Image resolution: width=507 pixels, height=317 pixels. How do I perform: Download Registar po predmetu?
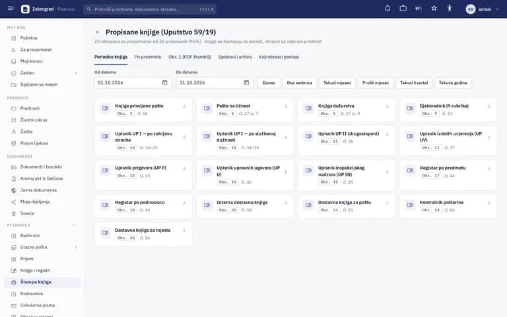[x=489, y=168]
